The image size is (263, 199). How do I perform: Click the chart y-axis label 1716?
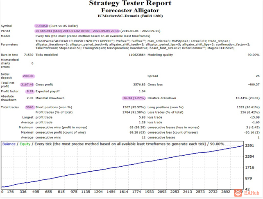coord(249,168)
